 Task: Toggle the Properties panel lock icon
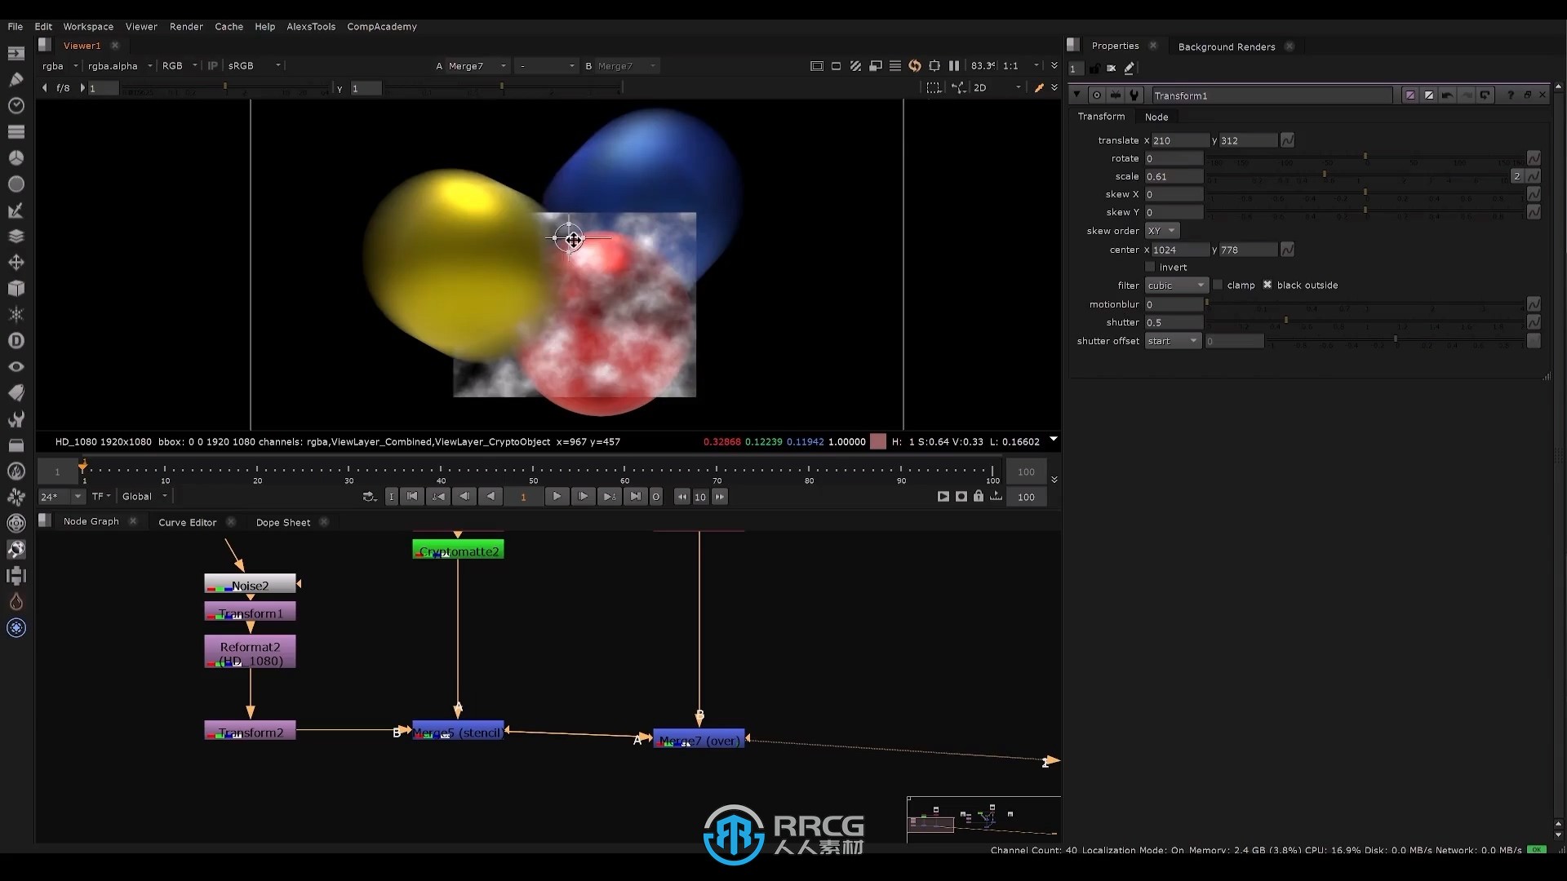click(1094, 69)
